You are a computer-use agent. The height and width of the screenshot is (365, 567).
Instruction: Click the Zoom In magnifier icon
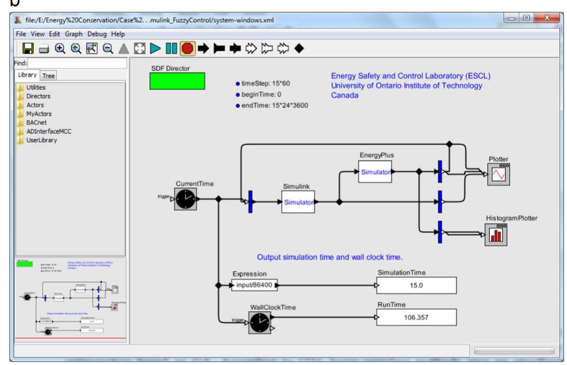60,49
